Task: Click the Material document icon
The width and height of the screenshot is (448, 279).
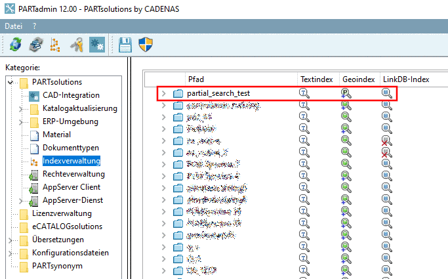Action: pyautogui.click(x=34, y=135)
